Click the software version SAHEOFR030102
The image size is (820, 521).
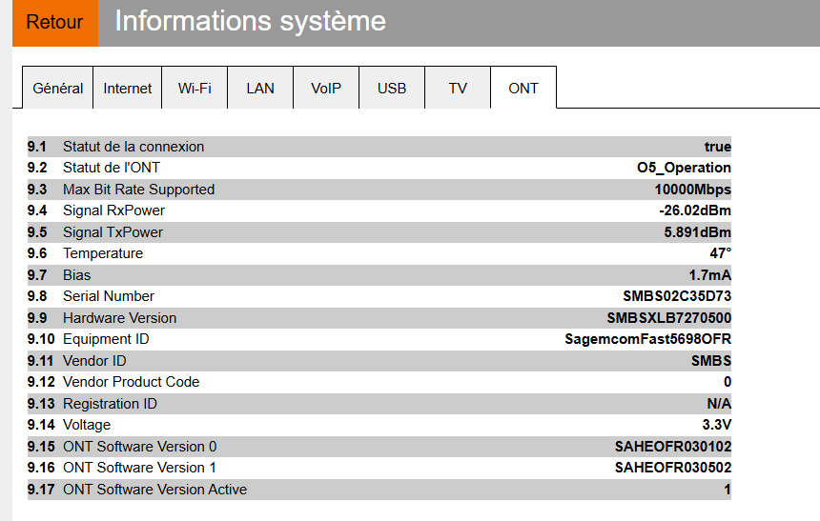[673, 447]
